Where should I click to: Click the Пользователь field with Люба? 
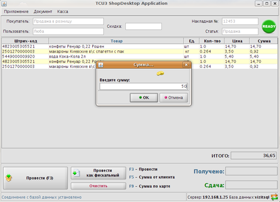point(68,31)
